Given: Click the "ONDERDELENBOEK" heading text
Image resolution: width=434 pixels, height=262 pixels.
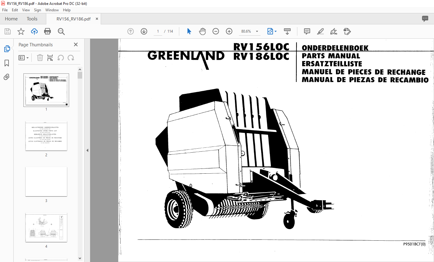Looking at the screenshot, I should click(335, 48).
